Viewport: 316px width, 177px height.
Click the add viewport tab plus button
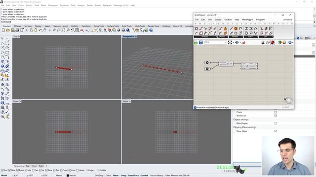click(x=46, y=166)
